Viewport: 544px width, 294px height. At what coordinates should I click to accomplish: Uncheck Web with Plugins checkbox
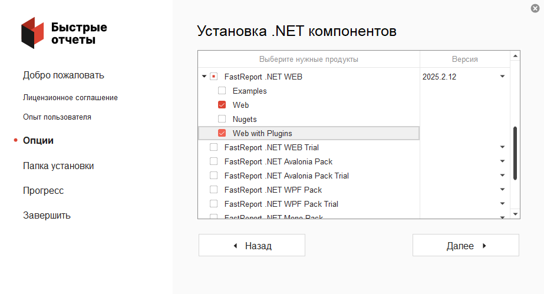pos(222,133)
